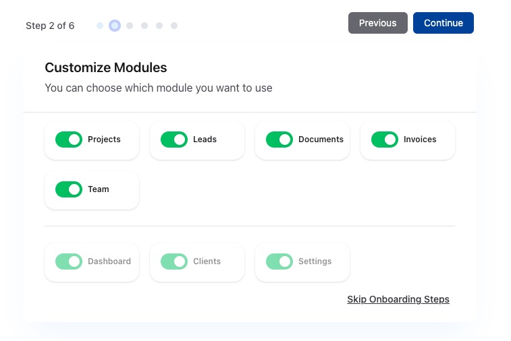
Task: Click the Customize Modules heading
Action: point(105,67)
